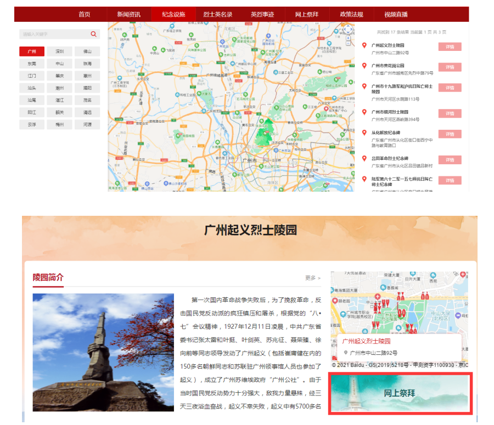The height and width of the screenshot is (425, 494).
Task: Go to 烈士英名录 in navigation
Action: tap(218, 14)
